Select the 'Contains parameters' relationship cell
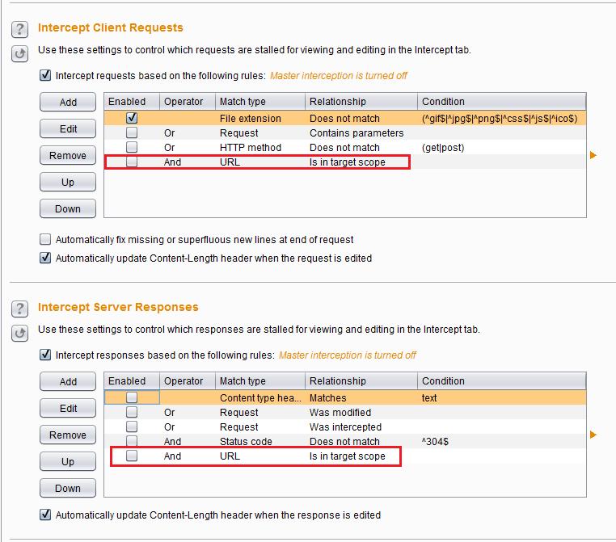This screenshot has height=542, width=616. [361, 132]
